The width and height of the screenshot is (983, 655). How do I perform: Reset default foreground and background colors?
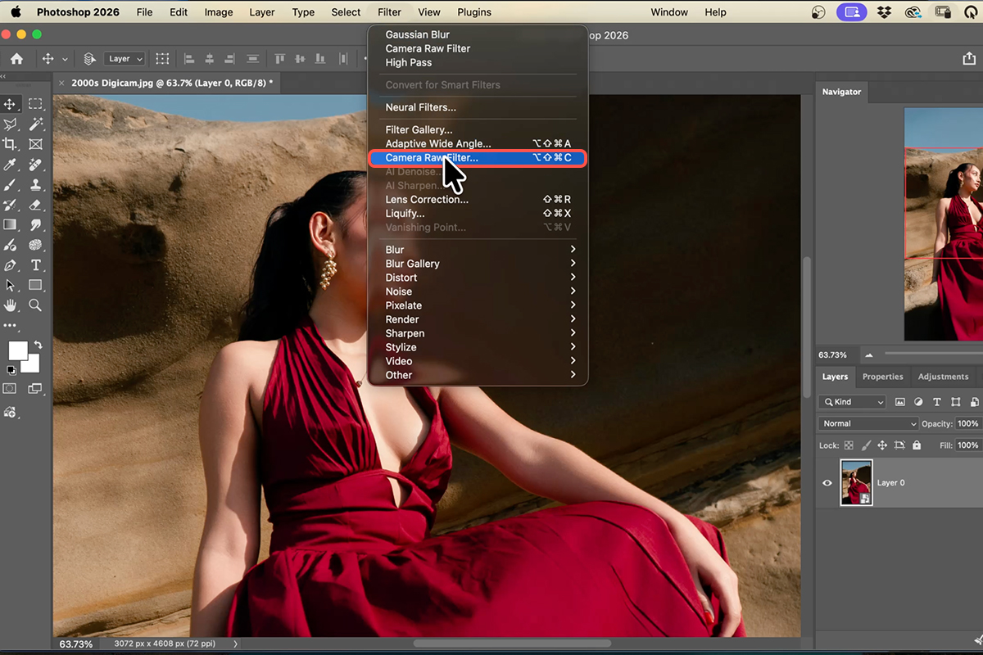click(x=11, y=370)
